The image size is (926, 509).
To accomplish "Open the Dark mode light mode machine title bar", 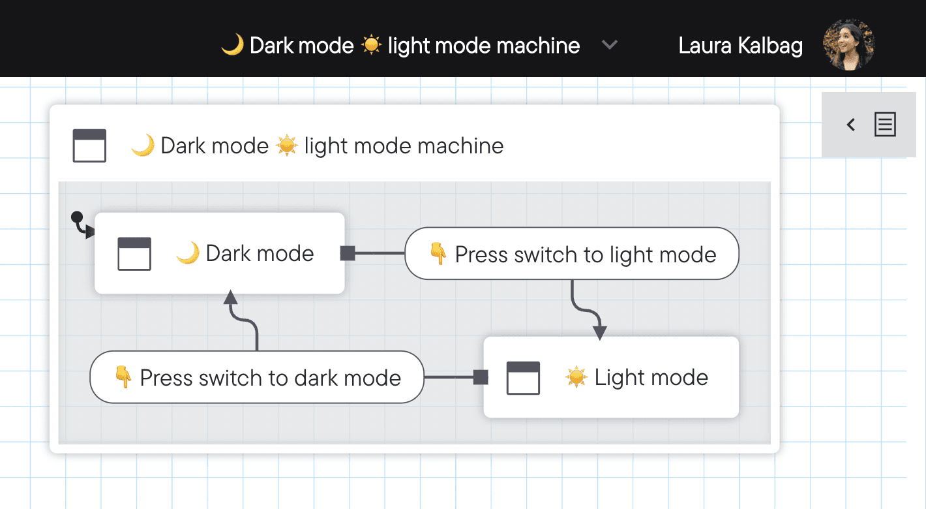I will (414, 145).
